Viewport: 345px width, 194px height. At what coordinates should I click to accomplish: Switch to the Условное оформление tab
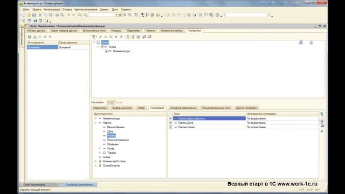click(x=183, y=108)
